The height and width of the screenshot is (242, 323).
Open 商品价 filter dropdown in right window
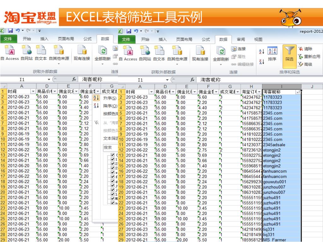pyautogui.click(x=173, y=92)
